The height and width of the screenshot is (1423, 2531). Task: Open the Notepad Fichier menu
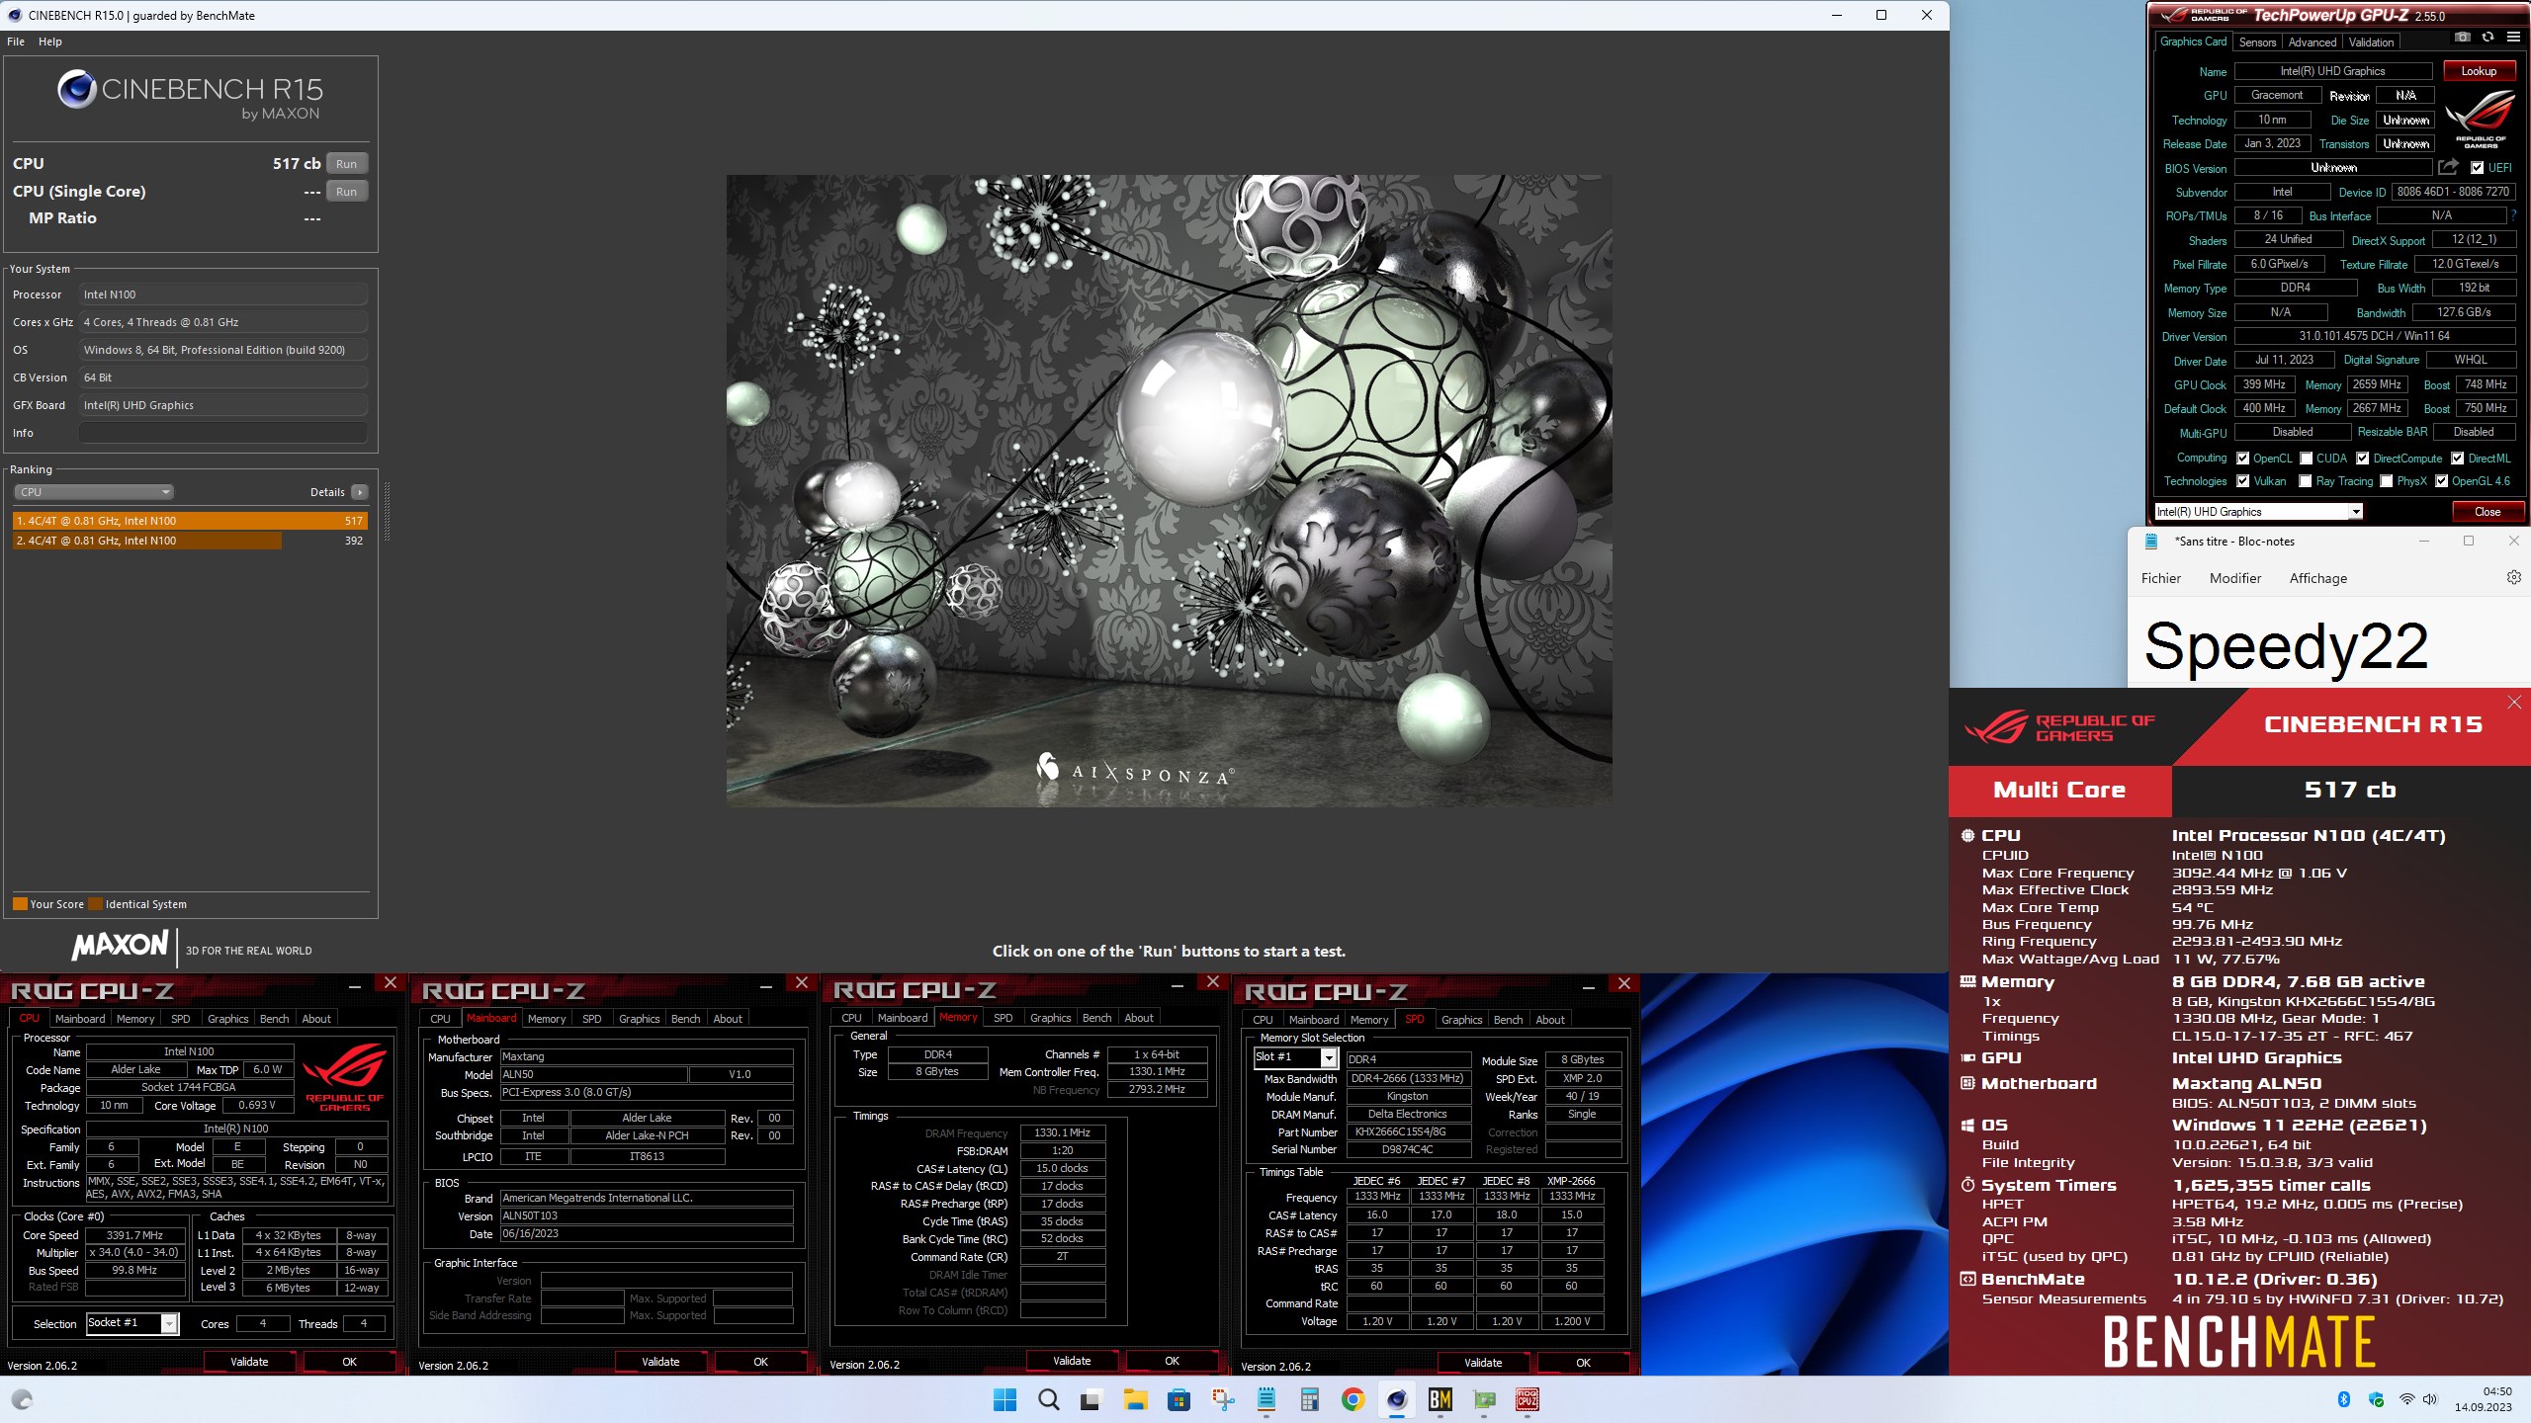(x=2161, y=578)
